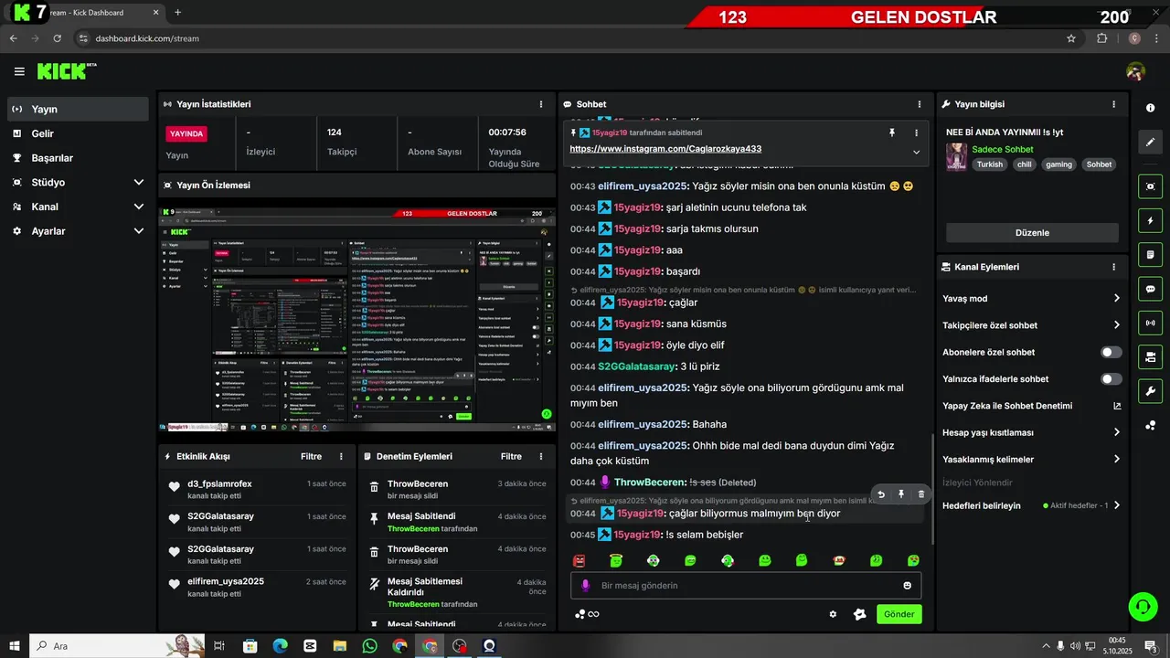Toggle the broadcast signal widget in right toolbar
Image resolution: width=1170 pixels, height=658 pixels.
(1150, 323)
